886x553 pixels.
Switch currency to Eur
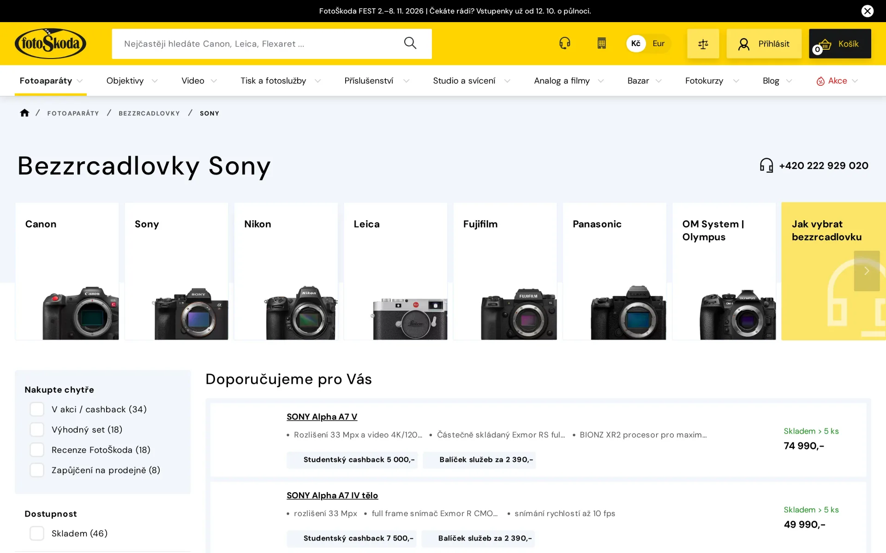point(659,43)
